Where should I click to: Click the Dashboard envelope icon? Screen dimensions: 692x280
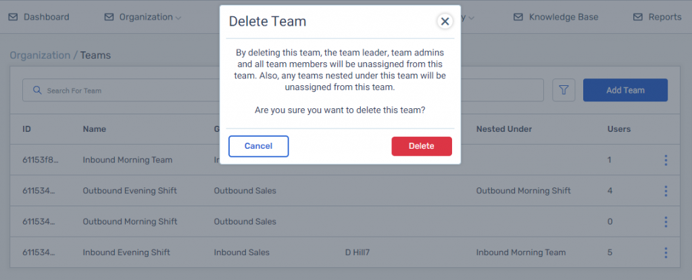pyautogui.click(x=14, y=17)
